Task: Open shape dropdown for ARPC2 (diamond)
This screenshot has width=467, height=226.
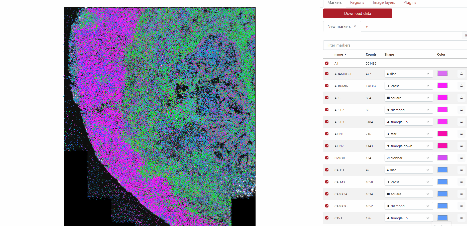Action: [x=408, y=110]
